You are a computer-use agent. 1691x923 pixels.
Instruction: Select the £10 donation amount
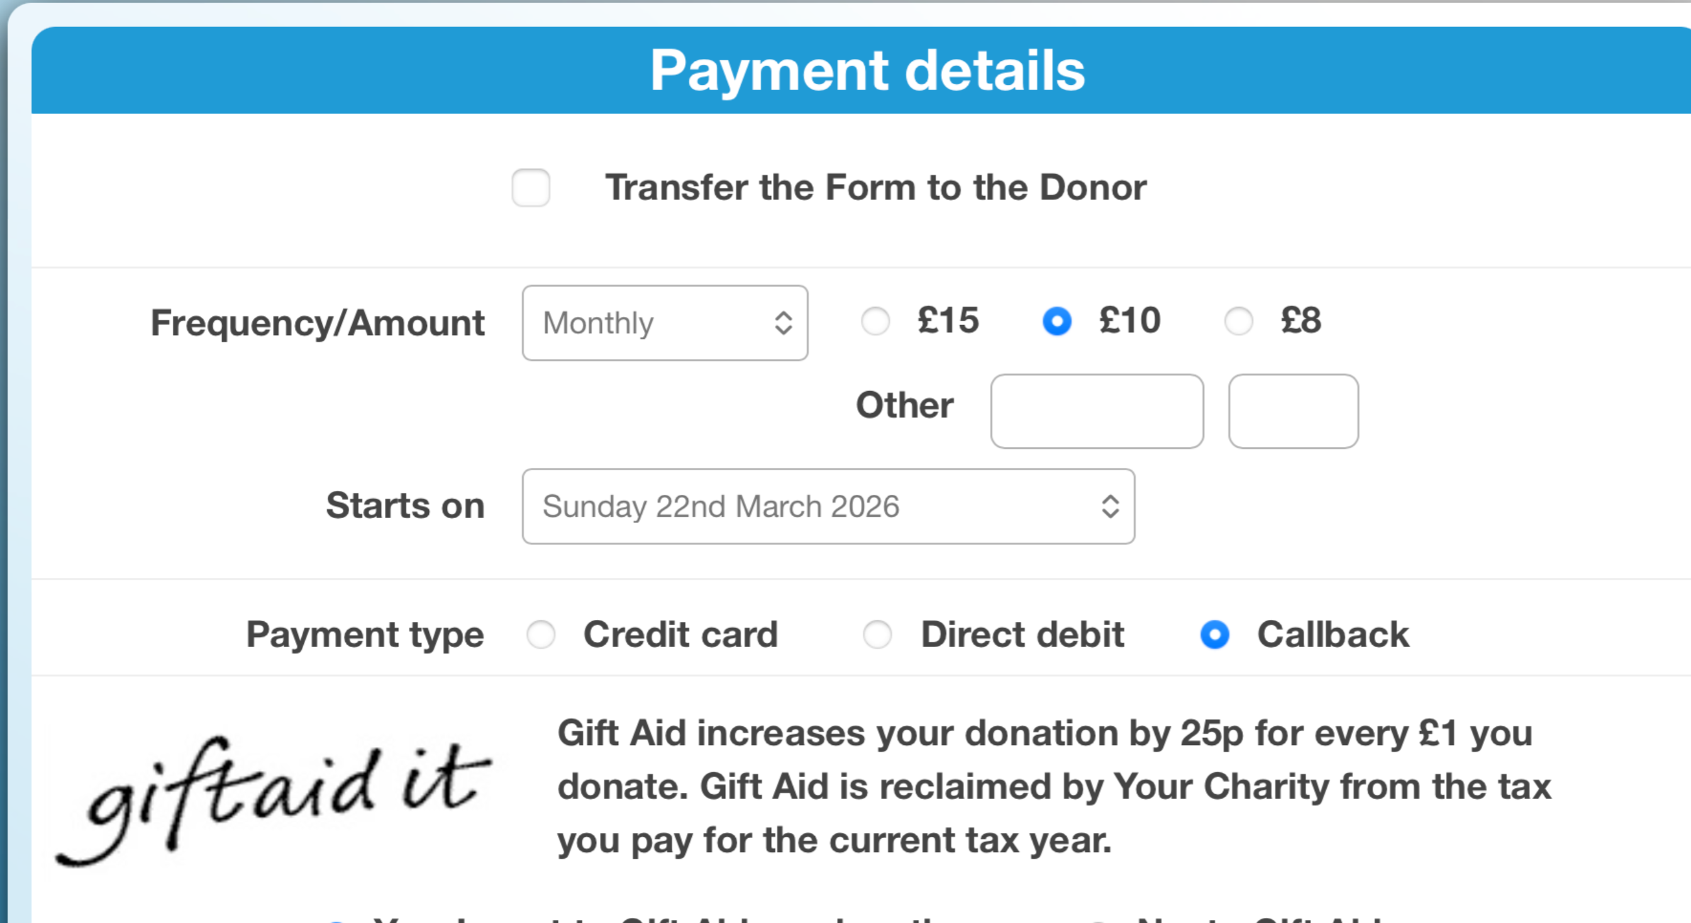point(1056,322)
